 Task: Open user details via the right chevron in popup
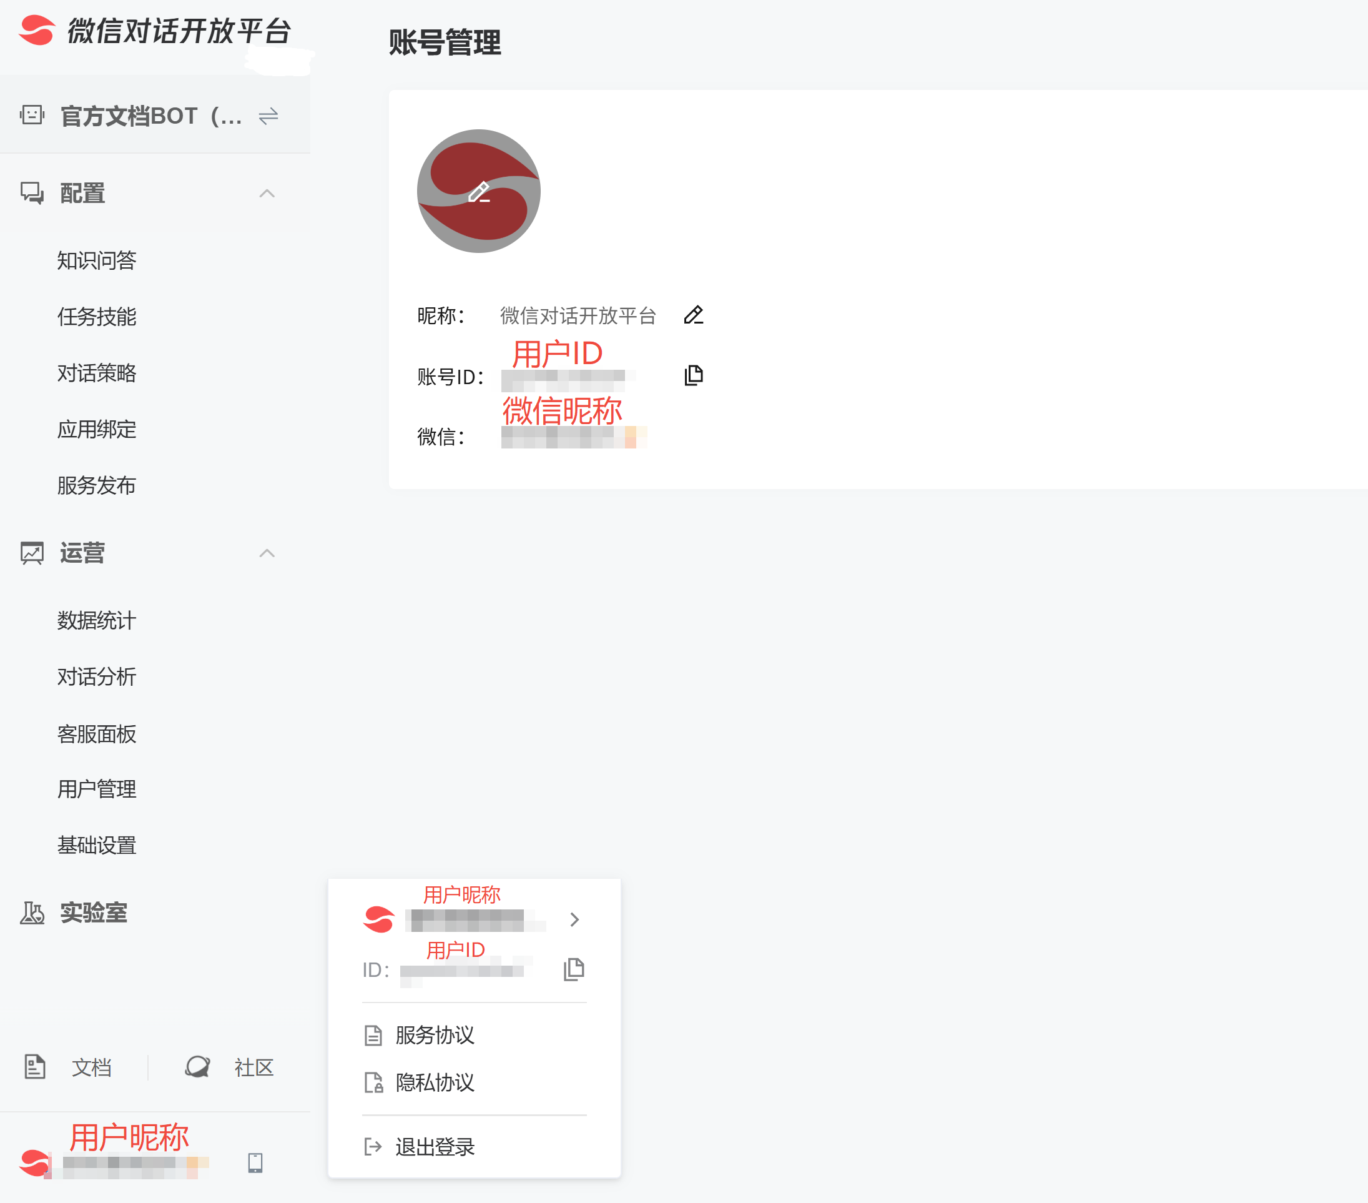pos(574,920)
